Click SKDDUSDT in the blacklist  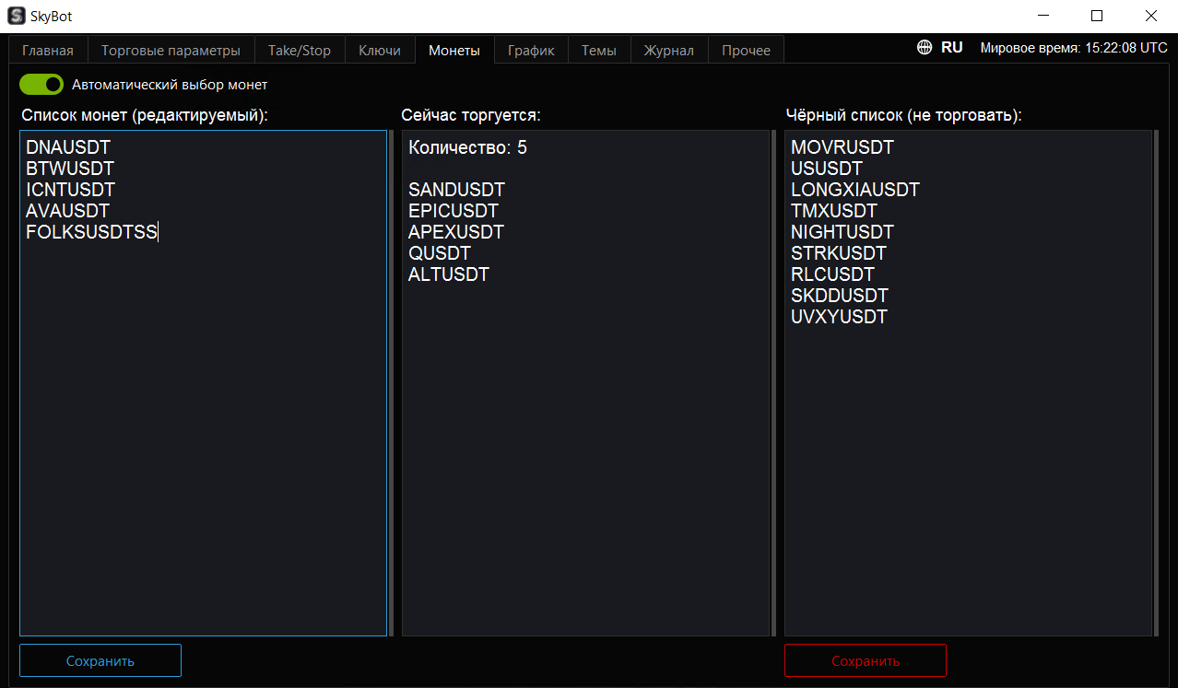click(840, 296)
